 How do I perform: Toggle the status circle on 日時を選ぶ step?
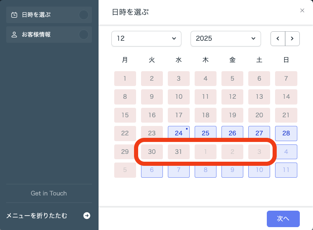(x=84, y=15)
